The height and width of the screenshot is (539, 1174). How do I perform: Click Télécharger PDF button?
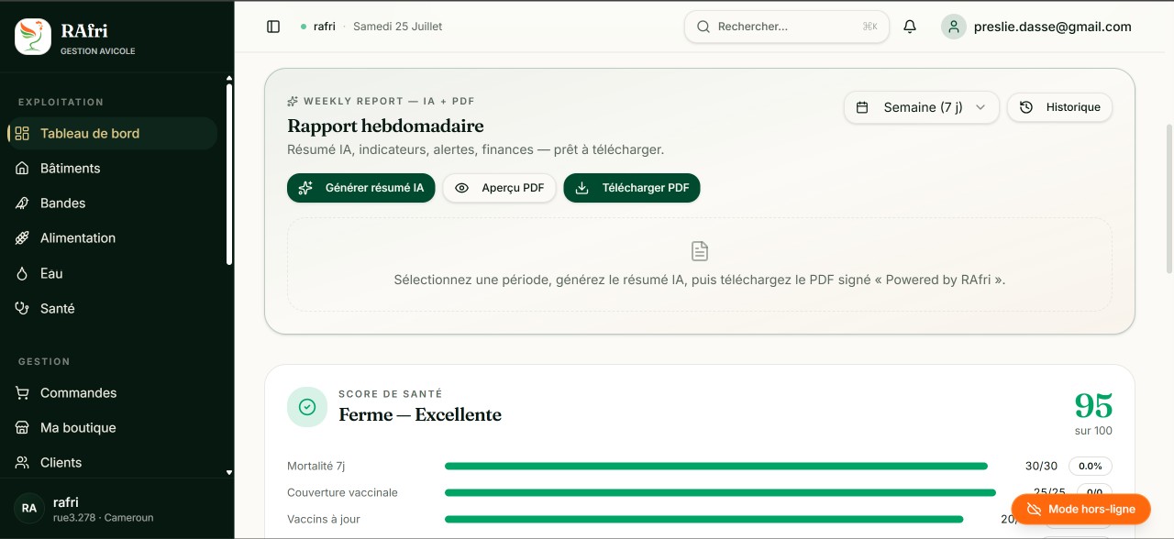pyautogui.click(x=632, y=188)
